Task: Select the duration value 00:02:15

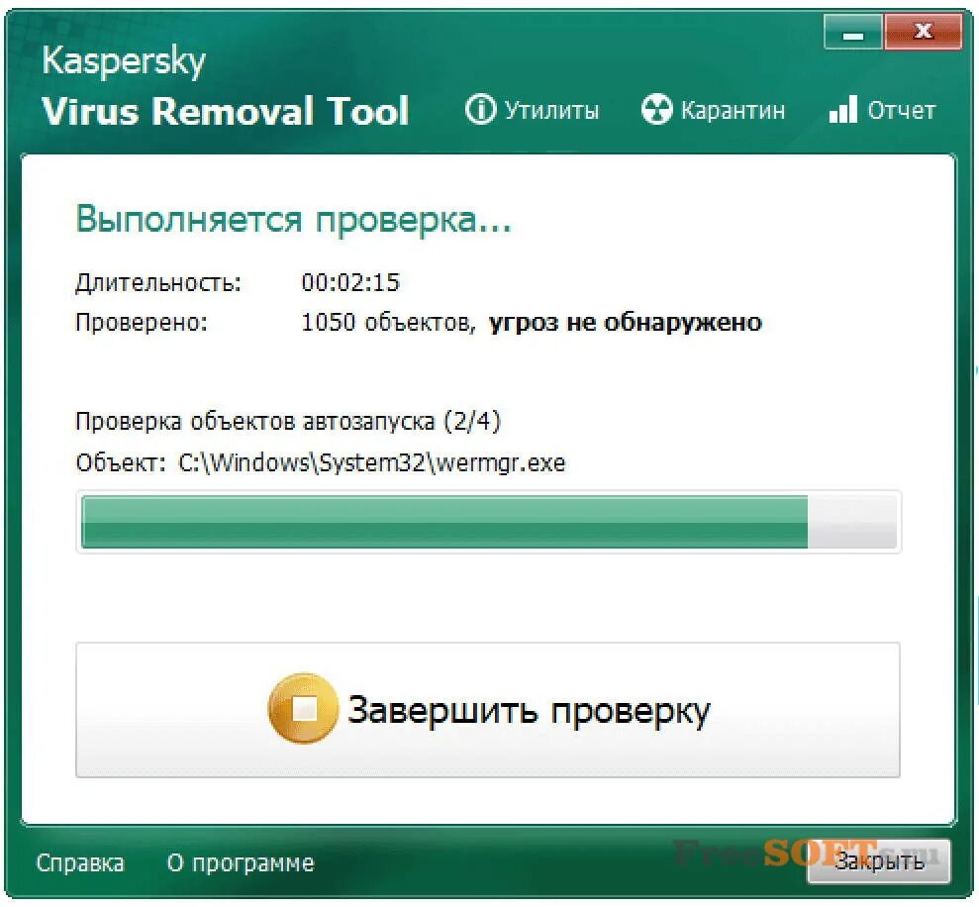Action: [350, 282]
